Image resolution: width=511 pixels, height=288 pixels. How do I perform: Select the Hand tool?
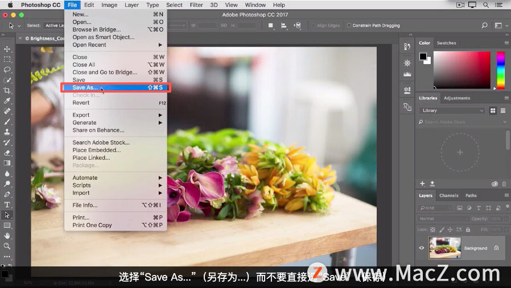point(7,236)
